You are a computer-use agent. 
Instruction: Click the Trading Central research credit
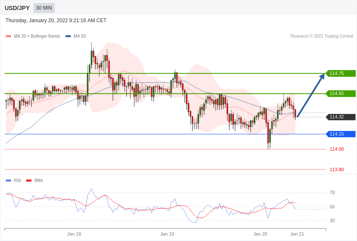[x=322, y=36]
